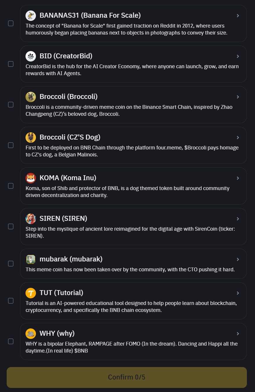Click the BANANAS31 (Banana For Scale) heading
255x392 pixels.
click(x=90, y=15)
